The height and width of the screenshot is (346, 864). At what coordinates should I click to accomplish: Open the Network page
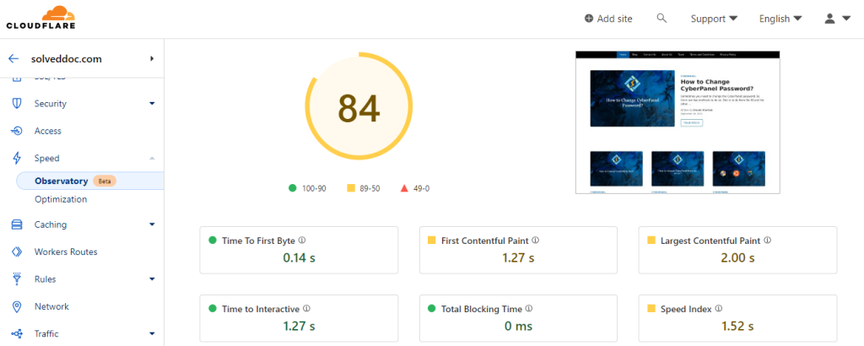pos(51,306)
